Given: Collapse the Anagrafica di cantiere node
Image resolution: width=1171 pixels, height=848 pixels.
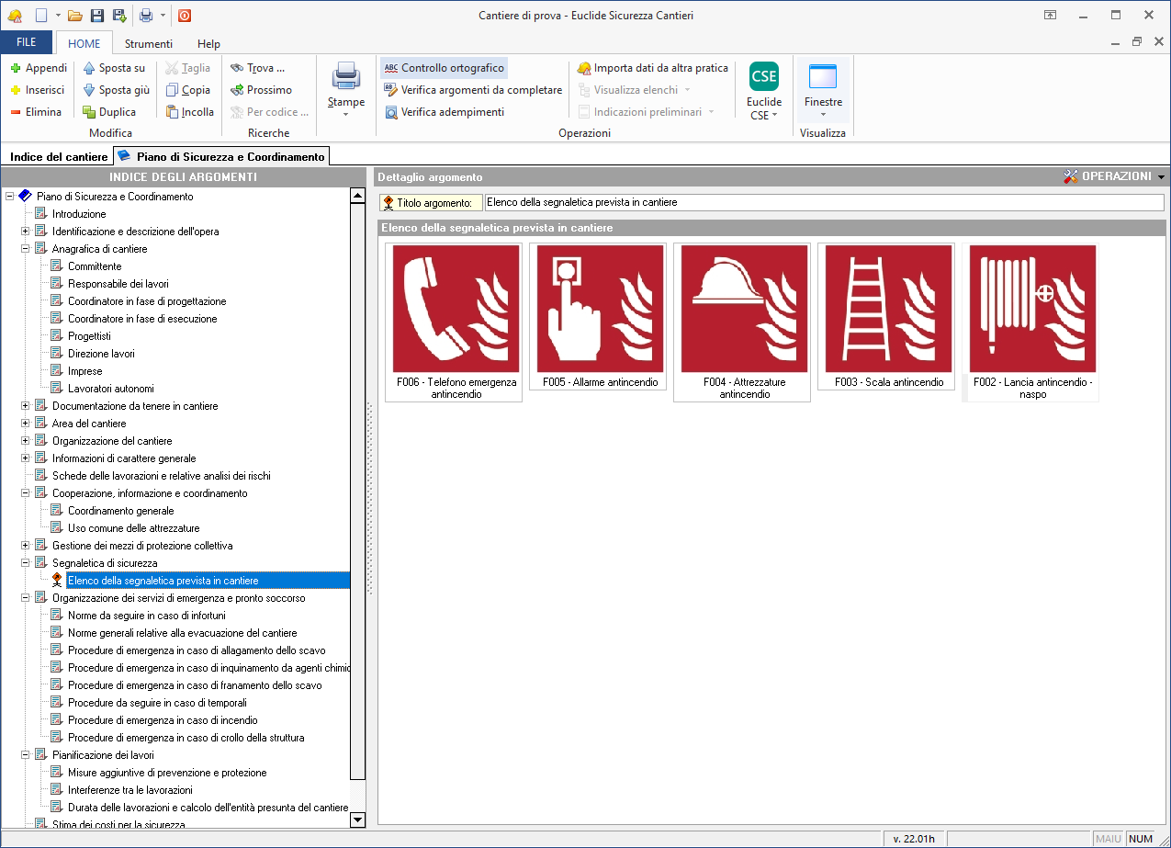Looking at the screenshot, I should click(26, 249).
